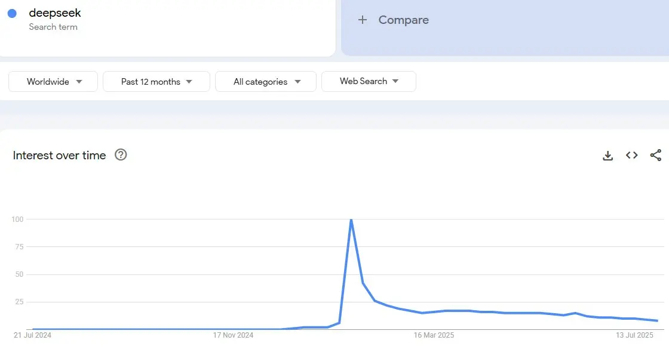The image size is (669, 346).
Task: Click the plus icon beside Compare
Action: [x=362, y=20]
